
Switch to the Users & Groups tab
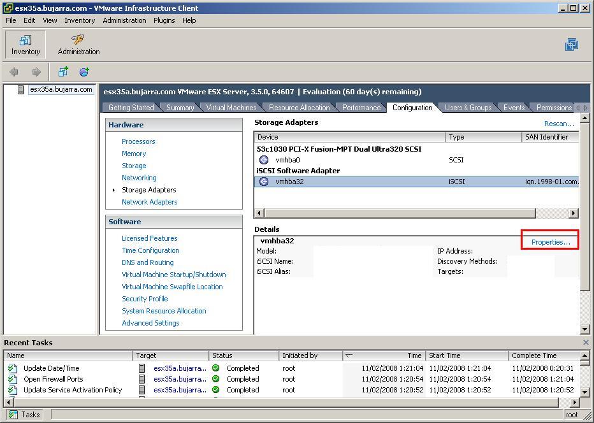[x=468, y=108]
